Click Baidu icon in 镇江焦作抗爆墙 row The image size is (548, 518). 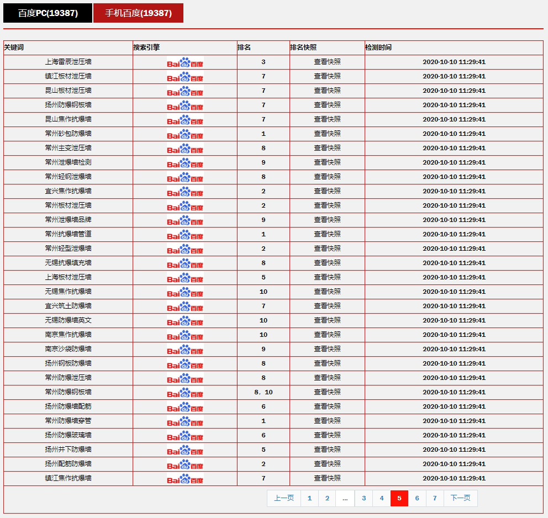[185, 479]
